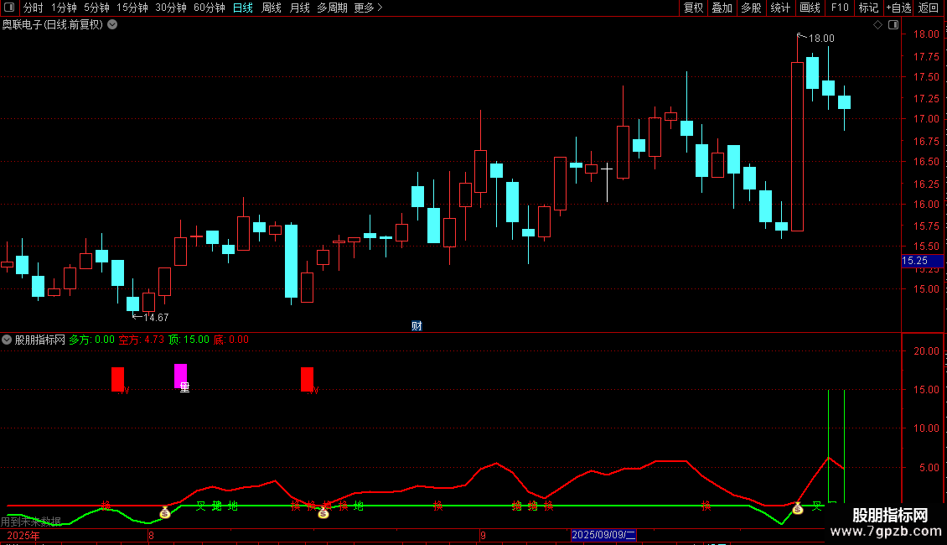Click the 叠加 overlay button
This screenshot has width=947, height=545.
click(x=722, y=8)
